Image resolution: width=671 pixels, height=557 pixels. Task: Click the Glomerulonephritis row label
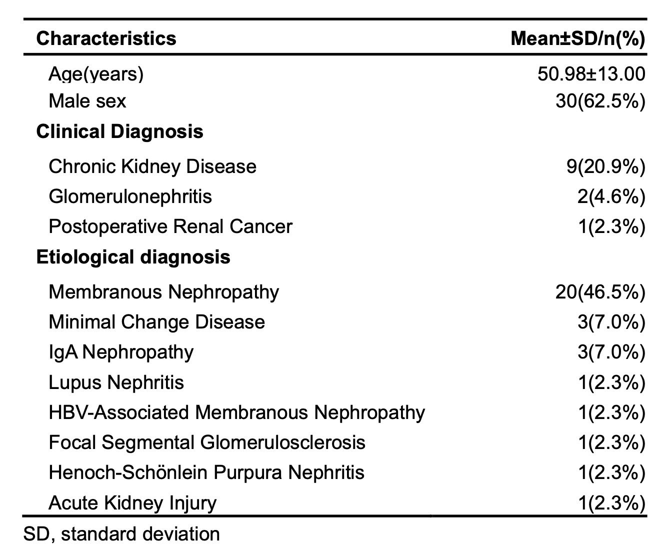point(130,196)
